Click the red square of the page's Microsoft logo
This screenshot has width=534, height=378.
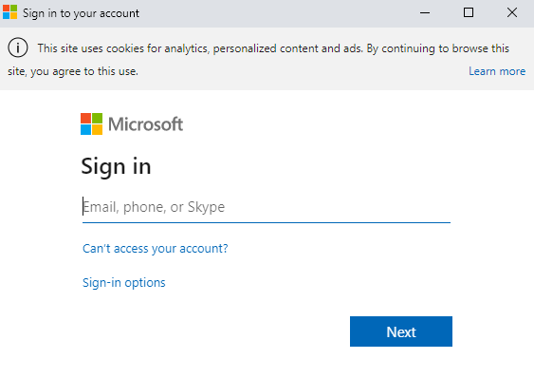click(x=85, y=118)
